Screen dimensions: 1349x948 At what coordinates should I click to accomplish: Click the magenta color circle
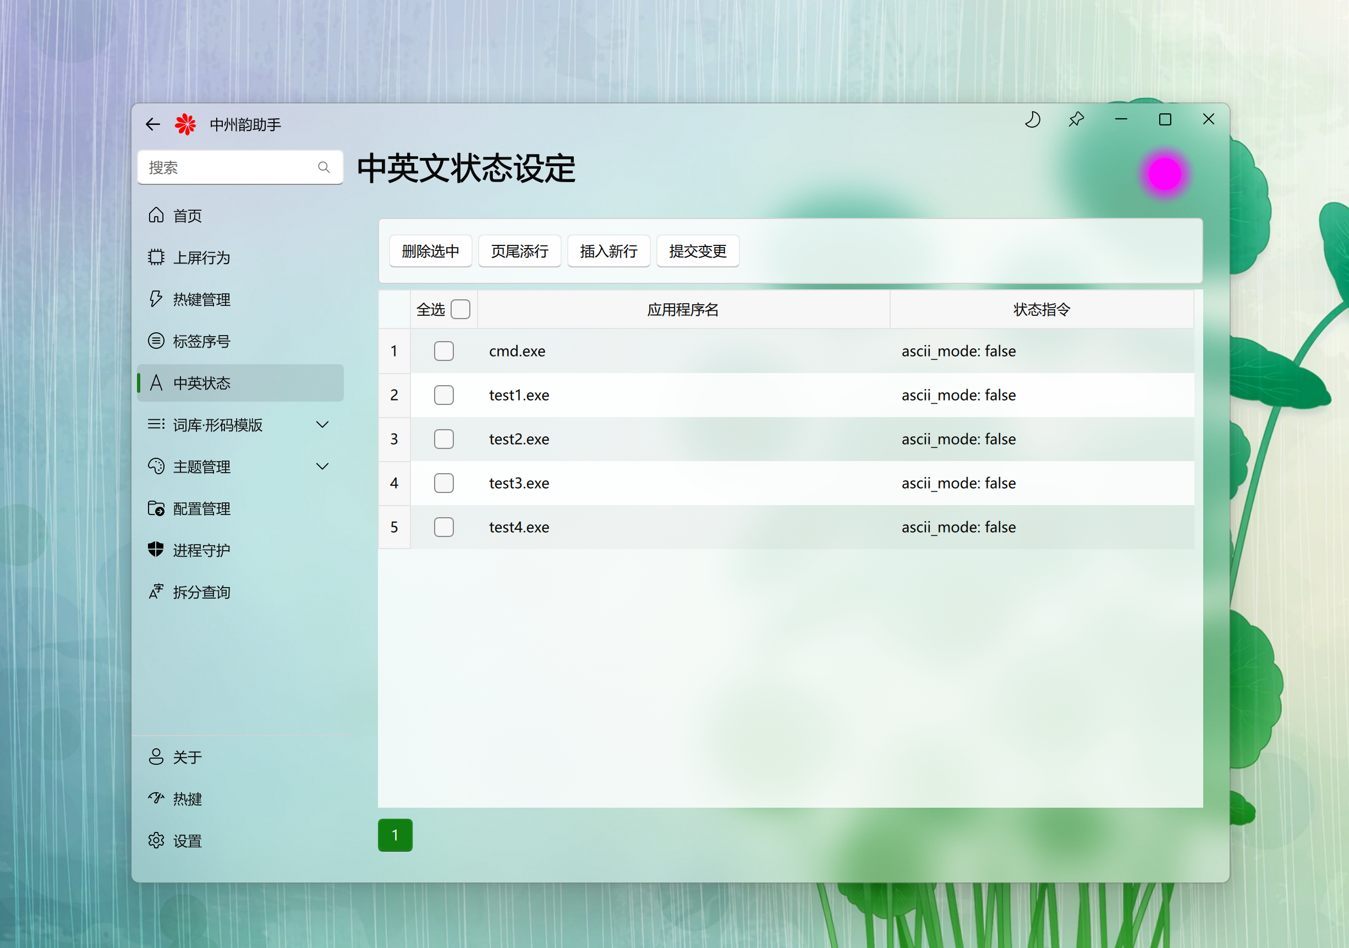[1164, 174]
